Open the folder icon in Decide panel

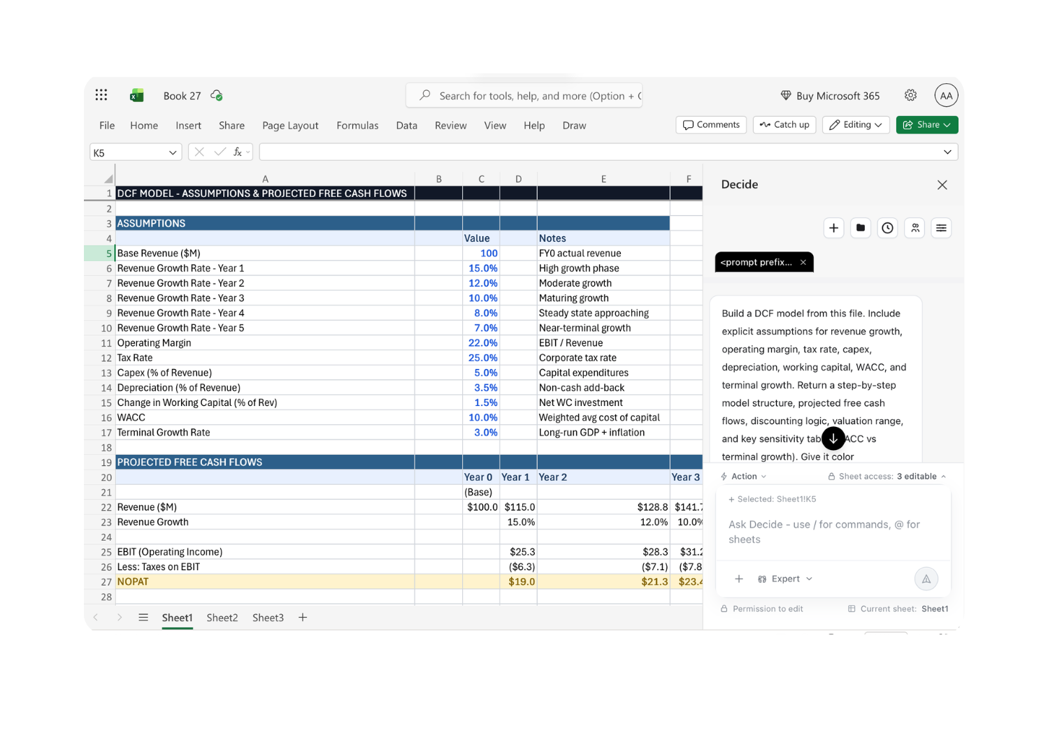pyautogui.click(x=861, y=228)
